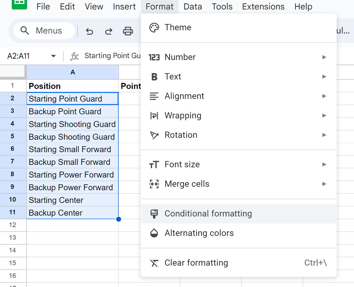Open the Extensions menu
The image size is (354, 287).
click(x=263, y=6)
